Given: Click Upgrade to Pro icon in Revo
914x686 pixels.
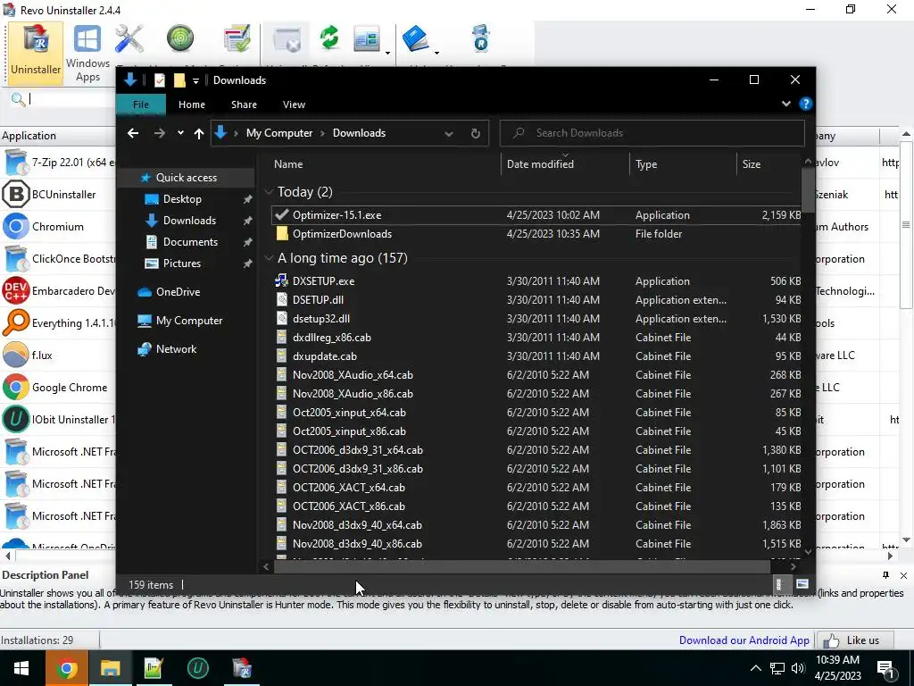Looking at the screenshot, I should click(x=481, y=38).
